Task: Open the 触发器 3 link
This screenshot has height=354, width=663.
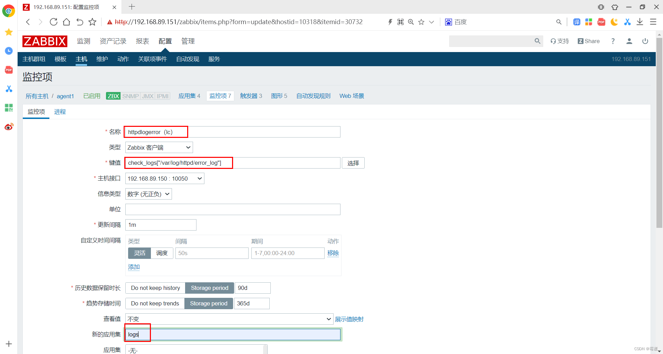Action: click(251, 96)
